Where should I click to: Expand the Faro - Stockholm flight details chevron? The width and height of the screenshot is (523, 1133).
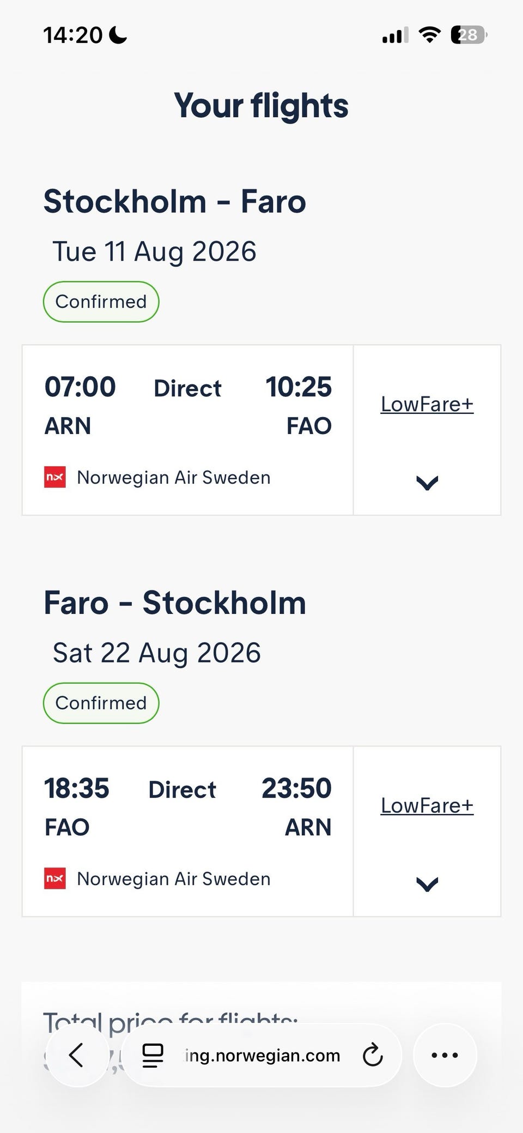427,884
